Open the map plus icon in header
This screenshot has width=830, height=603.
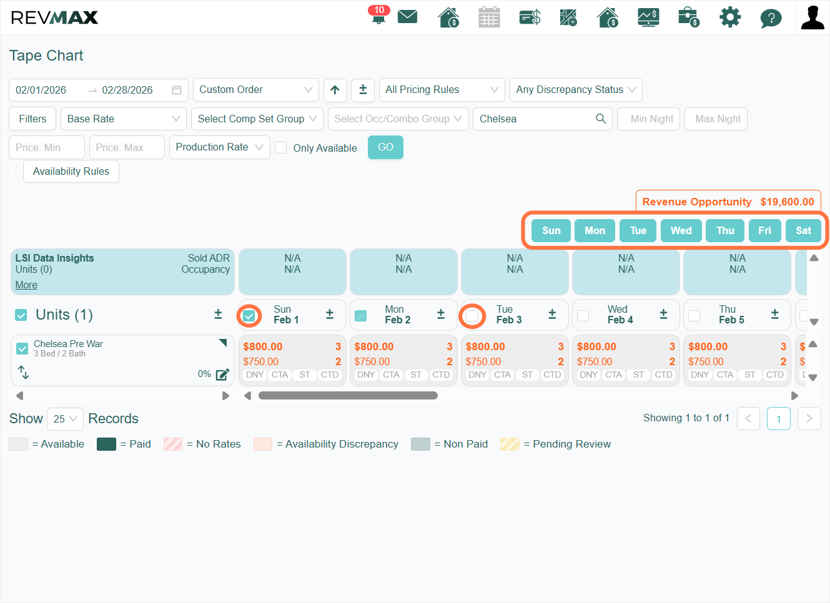point(568,17)
